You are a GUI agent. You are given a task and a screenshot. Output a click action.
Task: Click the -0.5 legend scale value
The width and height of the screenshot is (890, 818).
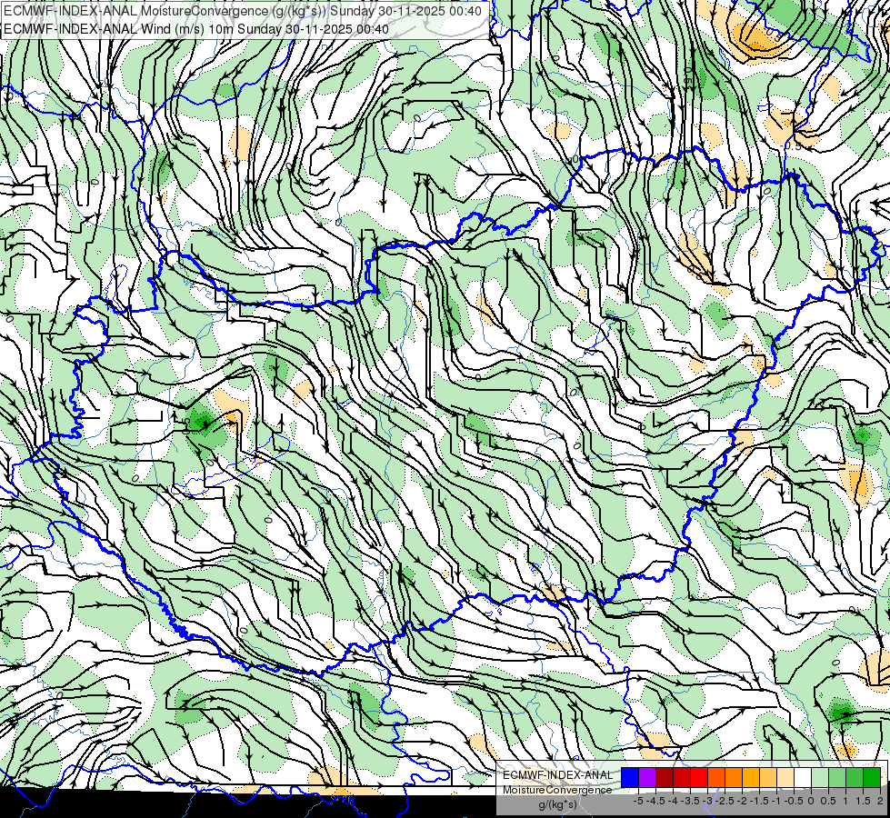794,801
